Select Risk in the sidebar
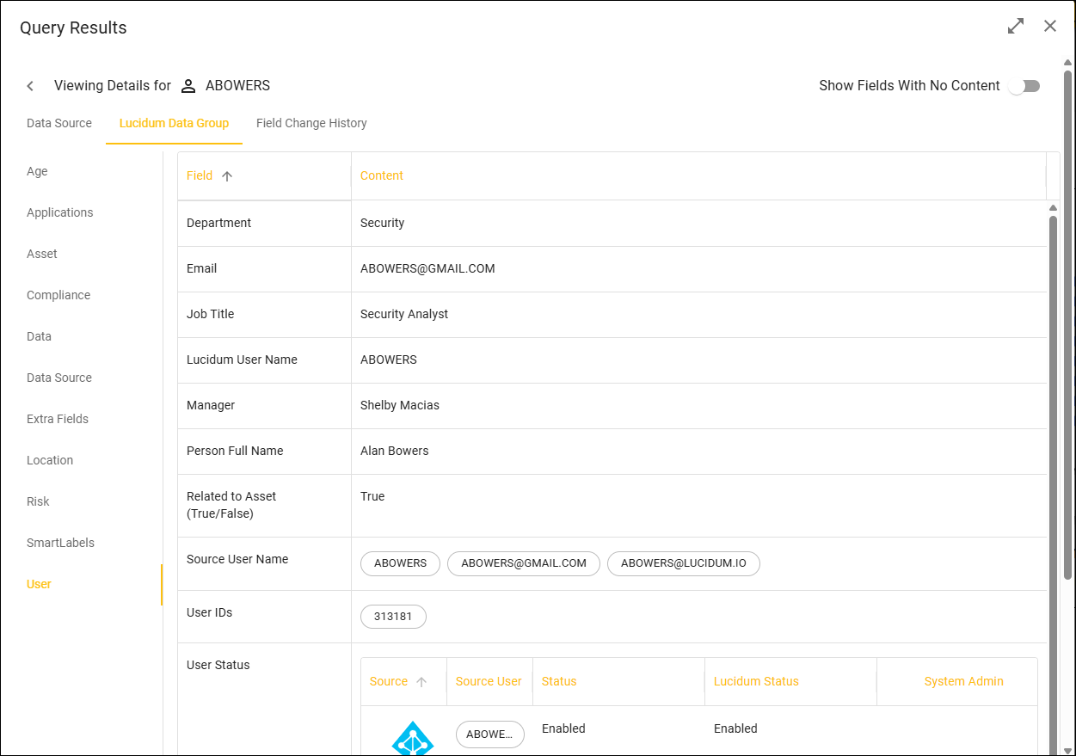 [38, 501]
